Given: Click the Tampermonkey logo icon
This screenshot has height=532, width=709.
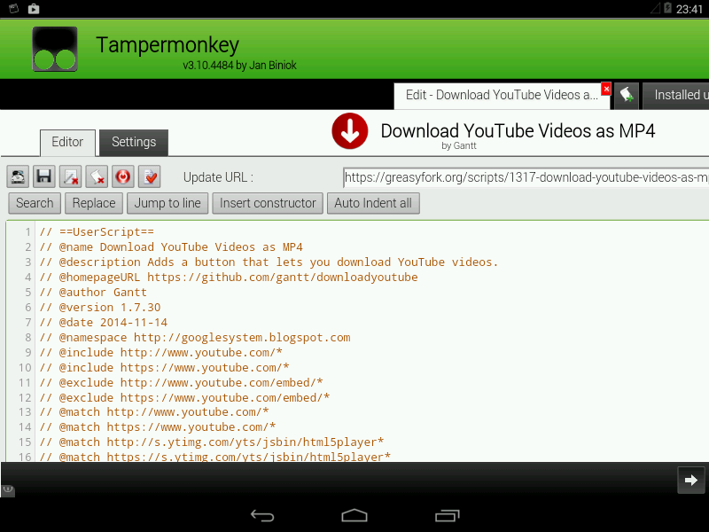Looking at the screenshot, I should 55,49.
